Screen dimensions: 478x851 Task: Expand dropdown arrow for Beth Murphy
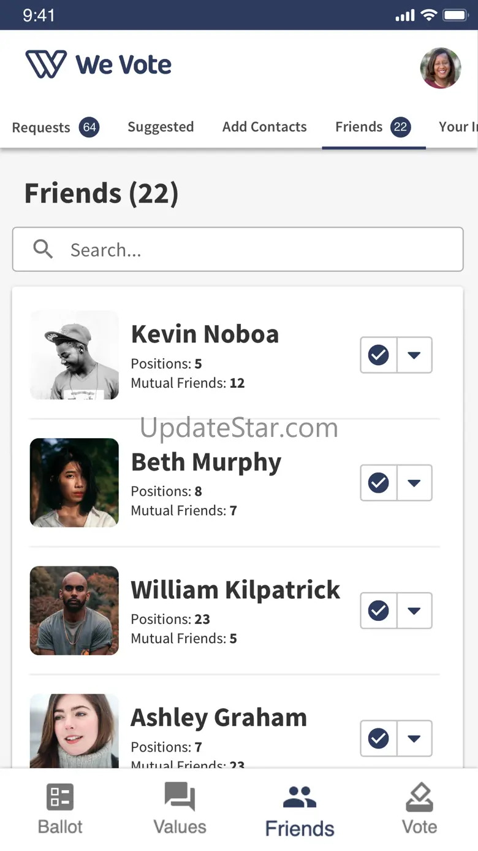(414, 482)
